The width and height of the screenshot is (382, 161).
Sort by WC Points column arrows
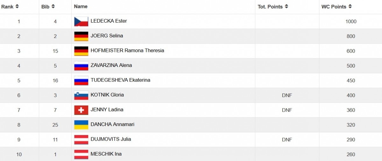(350, 6)
